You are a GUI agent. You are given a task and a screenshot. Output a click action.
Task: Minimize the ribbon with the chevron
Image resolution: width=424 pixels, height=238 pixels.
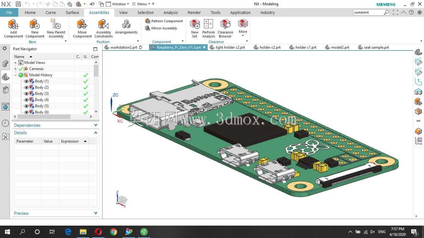coord(403,12)
